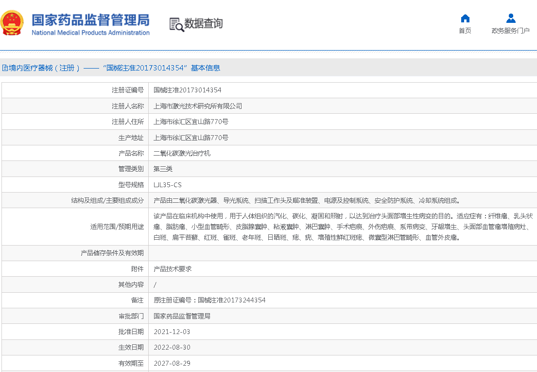Screen dimensions: 537x372
Task: Open the 首页 house icon
Action: (465, 18)
